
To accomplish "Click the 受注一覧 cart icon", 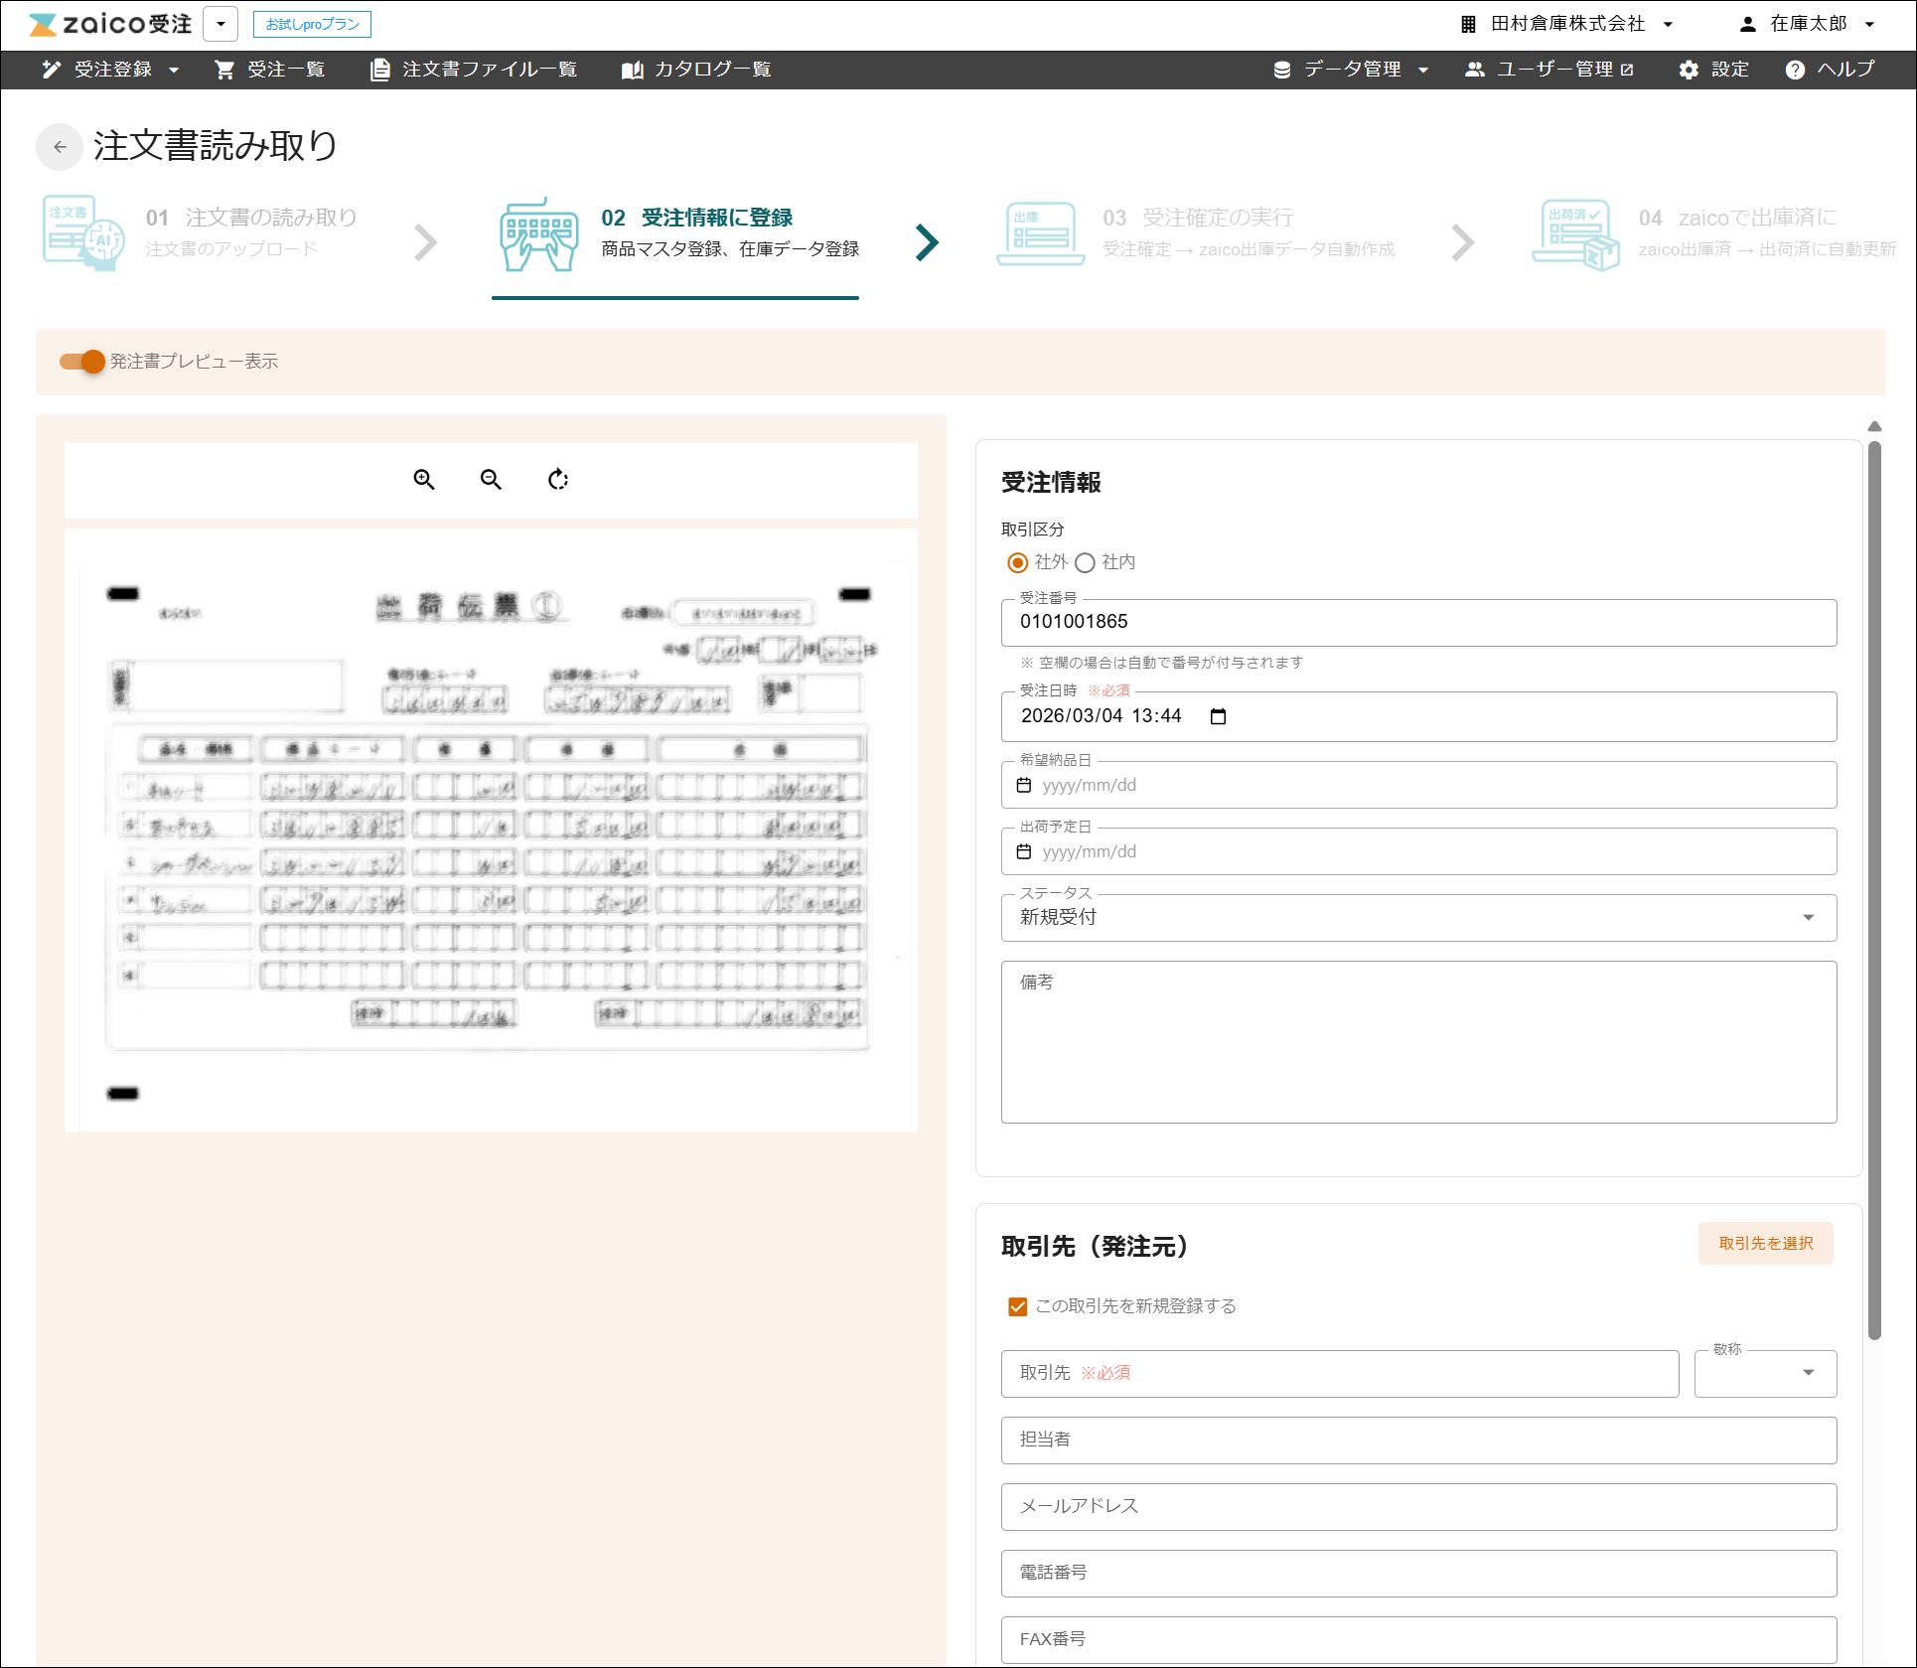I will pyautogui.click(x=224, y=70).
